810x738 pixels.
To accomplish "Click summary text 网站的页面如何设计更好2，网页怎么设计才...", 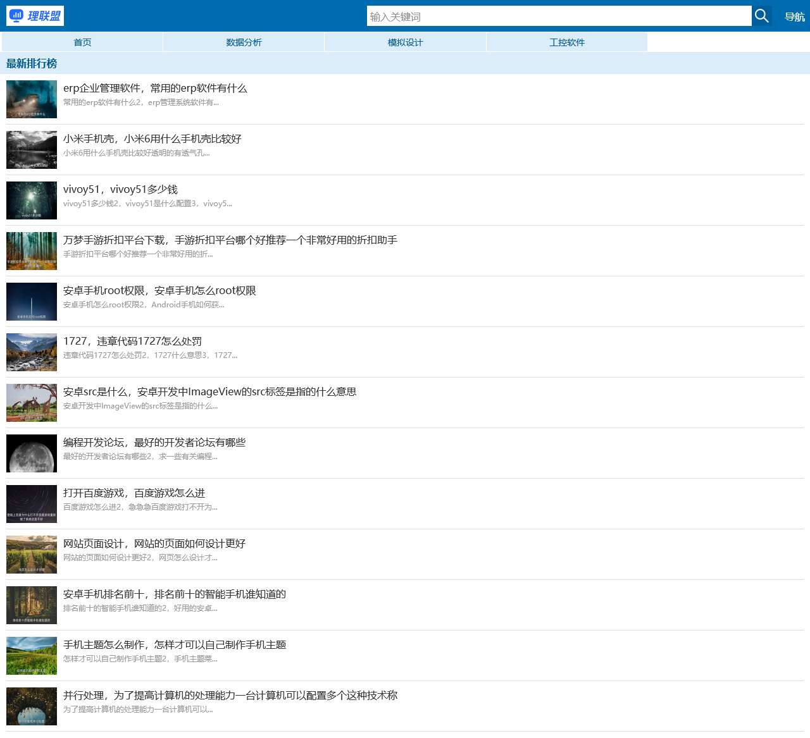I will click(140, 558).
